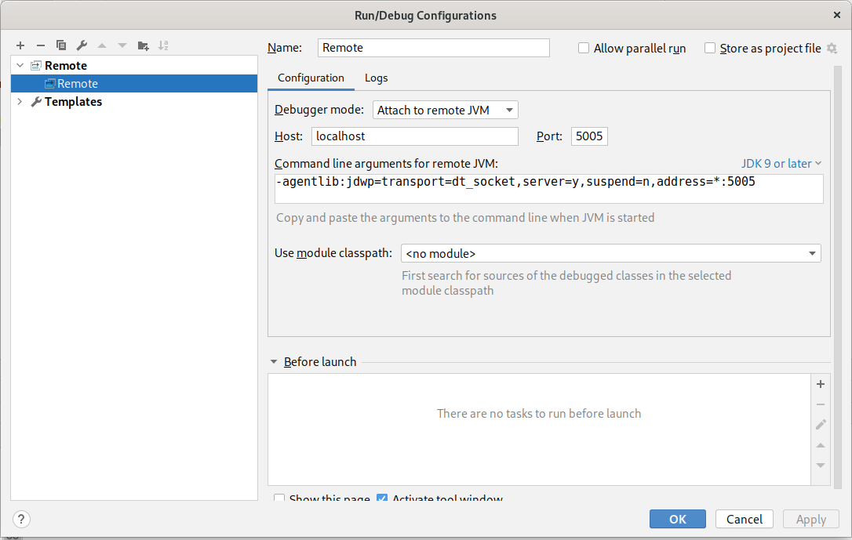The image size is (852, 540).
Task: Add a Before launch task
Action: (x=821, y=384)
